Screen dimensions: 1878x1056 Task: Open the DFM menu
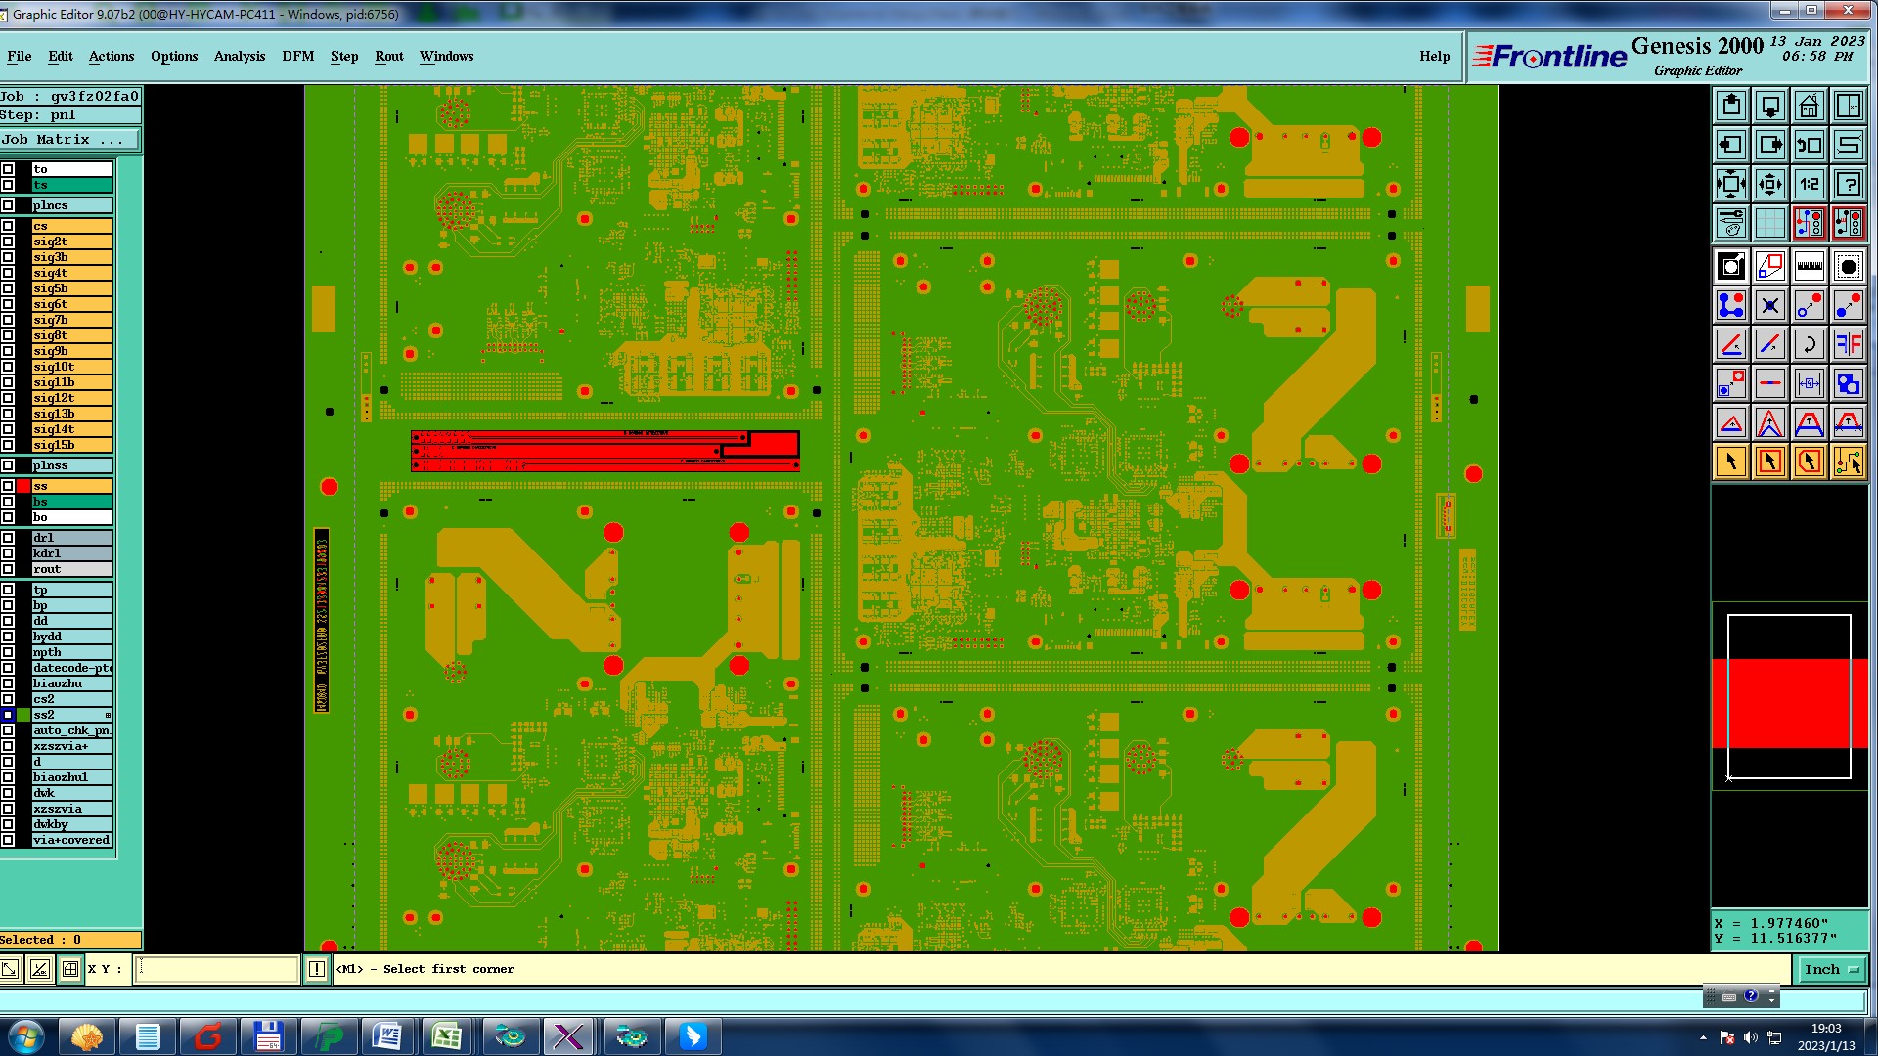point(297,56)
